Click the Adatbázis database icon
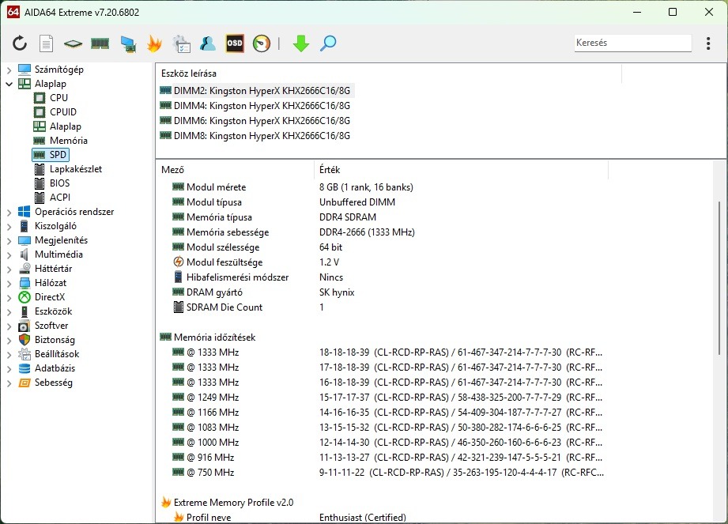 pos(25,368)
